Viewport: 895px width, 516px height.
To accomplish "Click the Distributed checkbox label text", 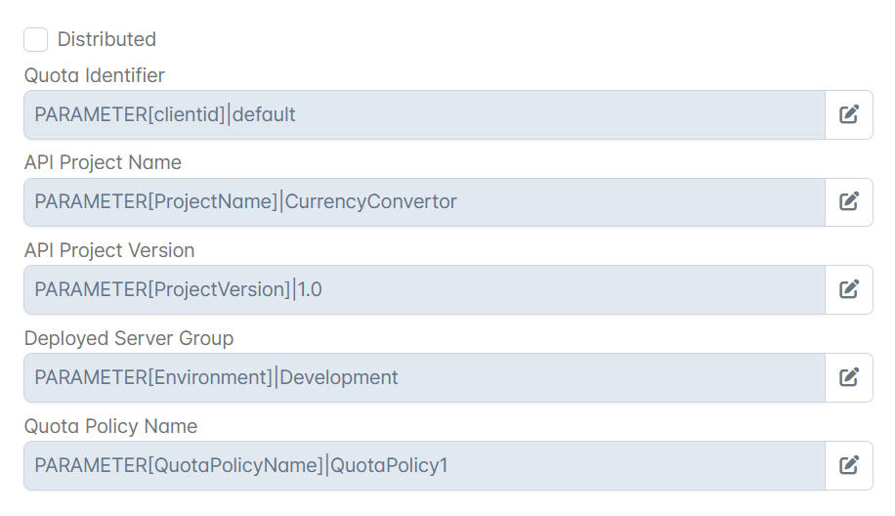I will (x=107, y=39).
